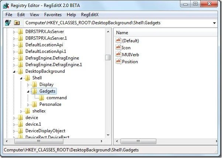
Task: Click the RegEditX registry icon in address toolbar
Action: [x=8, y=23]
